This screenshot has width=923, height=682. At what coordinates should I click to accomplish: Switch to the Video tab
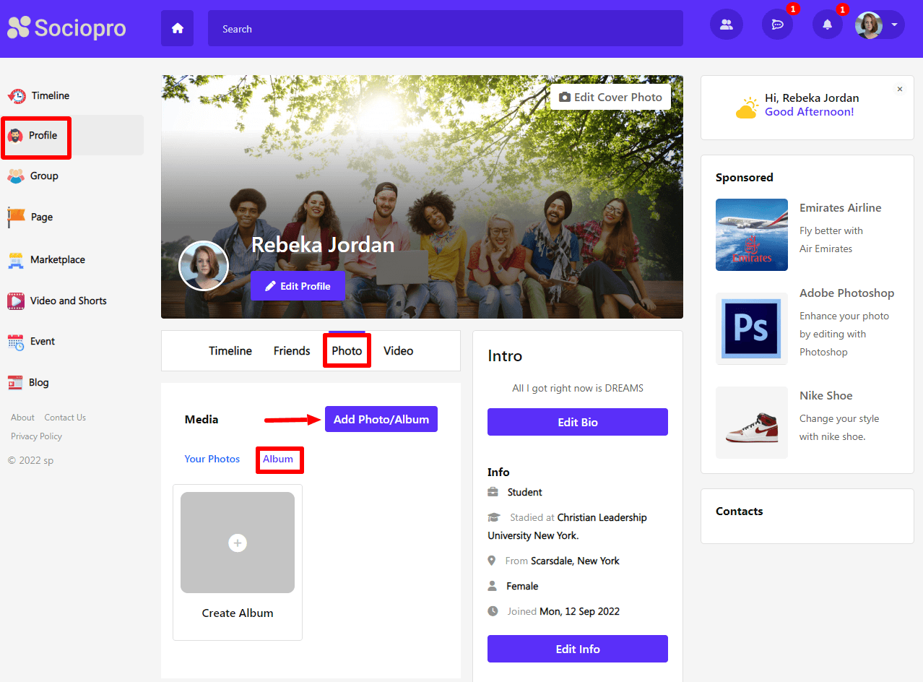point(398,351)
